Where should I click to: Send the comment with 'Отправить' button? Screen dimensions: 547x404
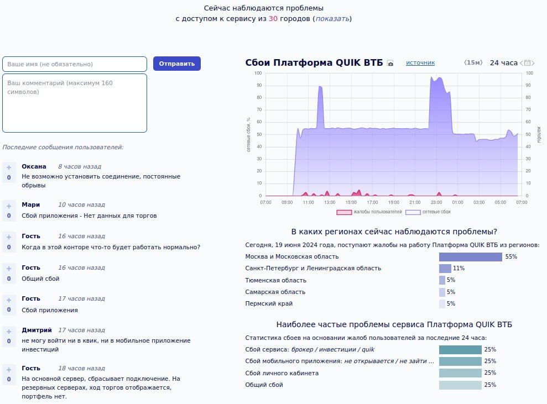177,64
